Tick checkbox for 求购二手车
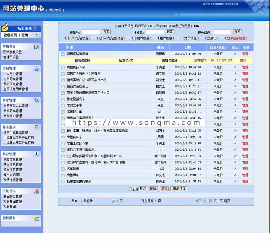 63,105
